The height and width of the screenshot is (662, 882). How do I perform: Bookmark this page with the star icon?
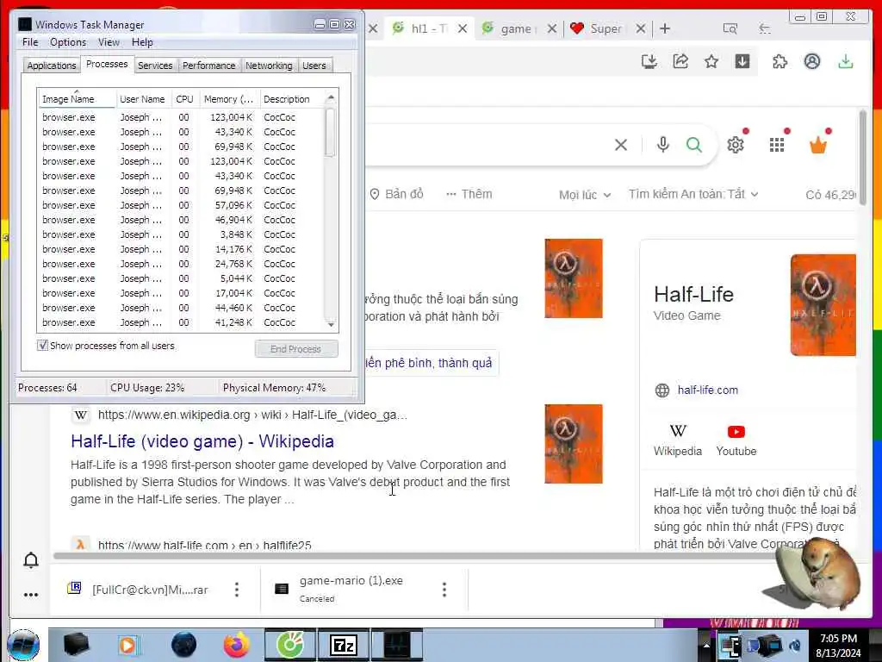(x=711, y=61)
